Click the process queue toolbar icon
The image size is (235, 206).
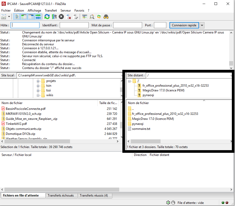pos(54,17)
